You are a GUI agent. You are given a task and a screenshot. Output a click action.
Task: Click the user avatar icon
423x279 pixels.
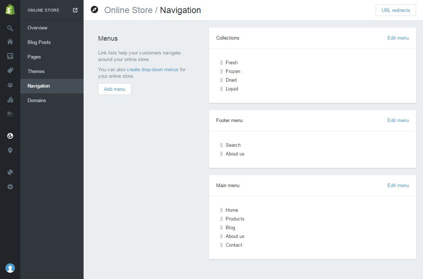[x=10, y=268]
